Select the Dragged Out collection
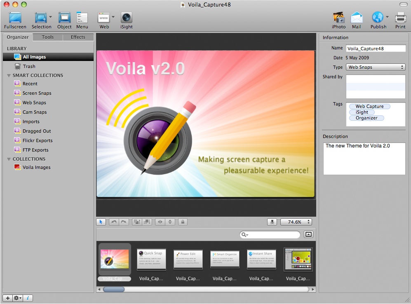The height and width of the screenshot is (304, 411). point(48,131)
